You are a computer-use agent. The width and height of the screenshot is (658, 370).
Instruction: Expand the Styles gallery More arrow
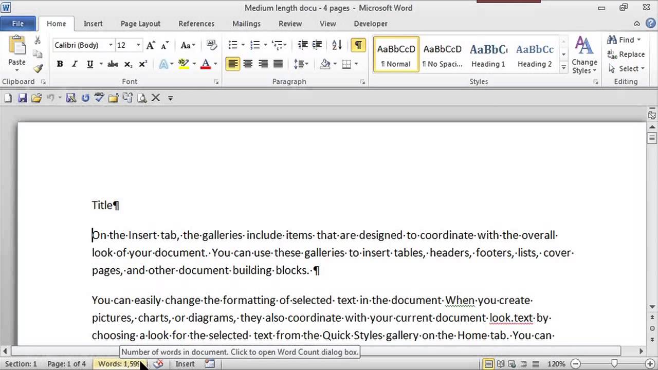click(563, 68)
